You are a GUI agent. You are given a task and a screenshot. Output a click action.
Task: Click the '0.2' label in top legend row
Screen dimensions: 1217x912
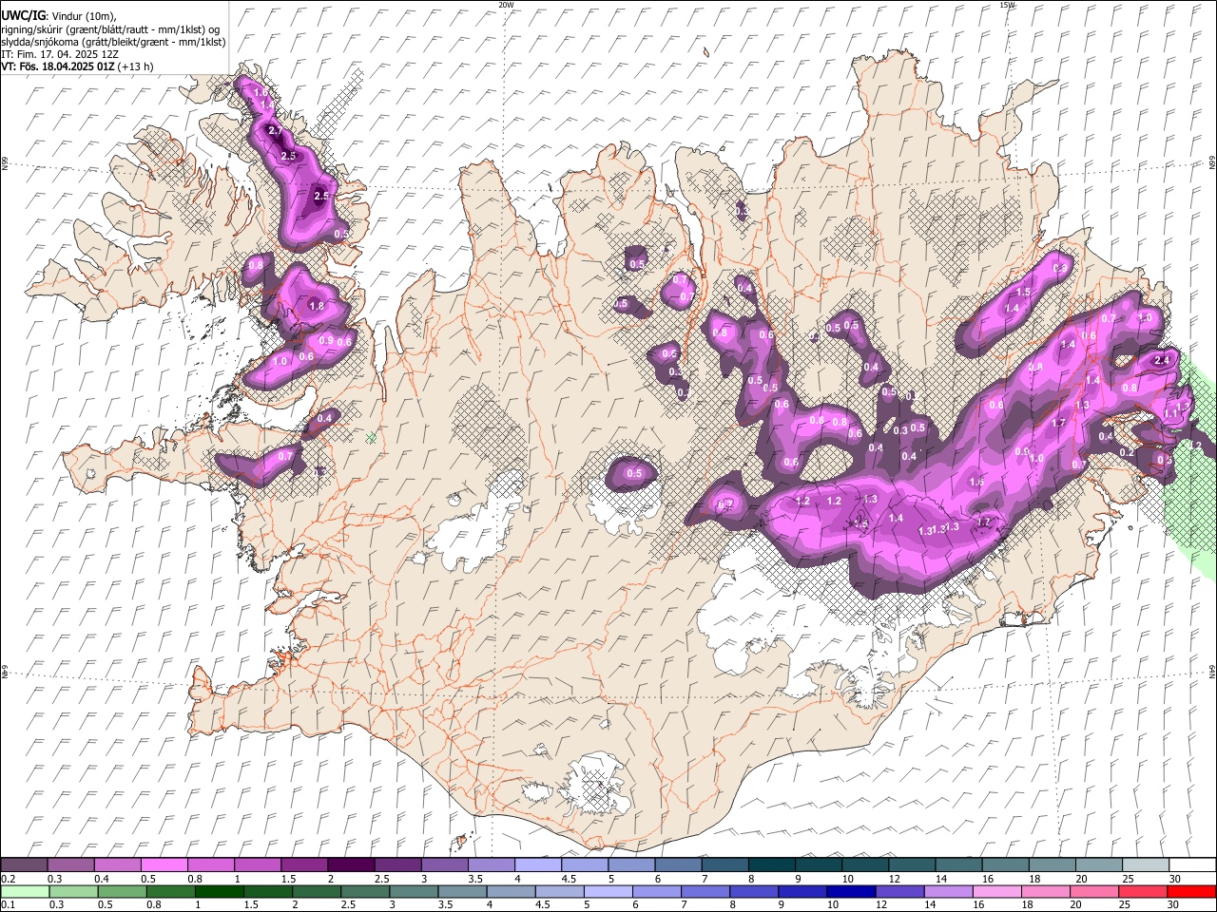(9, 879)
